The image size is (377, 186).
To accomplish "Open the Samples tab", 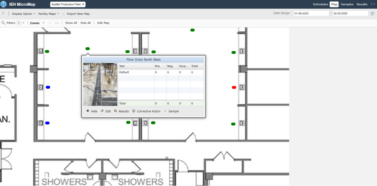I will (x=347, y=4).
